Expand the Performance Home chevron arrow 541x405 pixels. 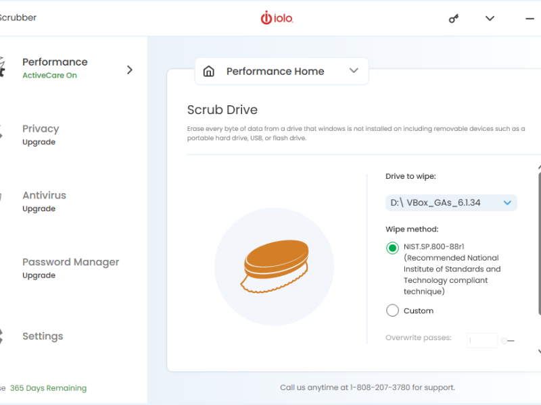(354, 71)
